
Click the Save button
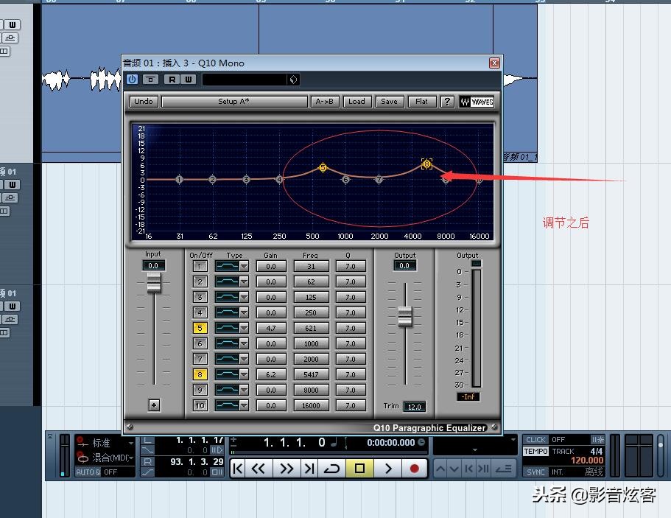pos(389,102)
